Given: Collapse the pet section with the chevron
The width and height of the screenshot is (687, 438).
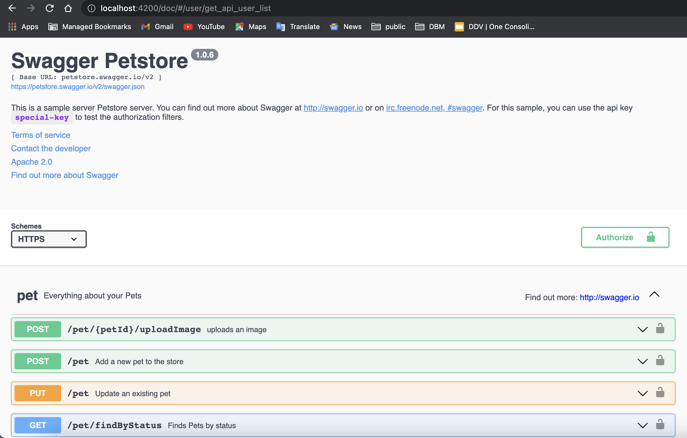Looking at the screenshot, I should click(654, 295).
